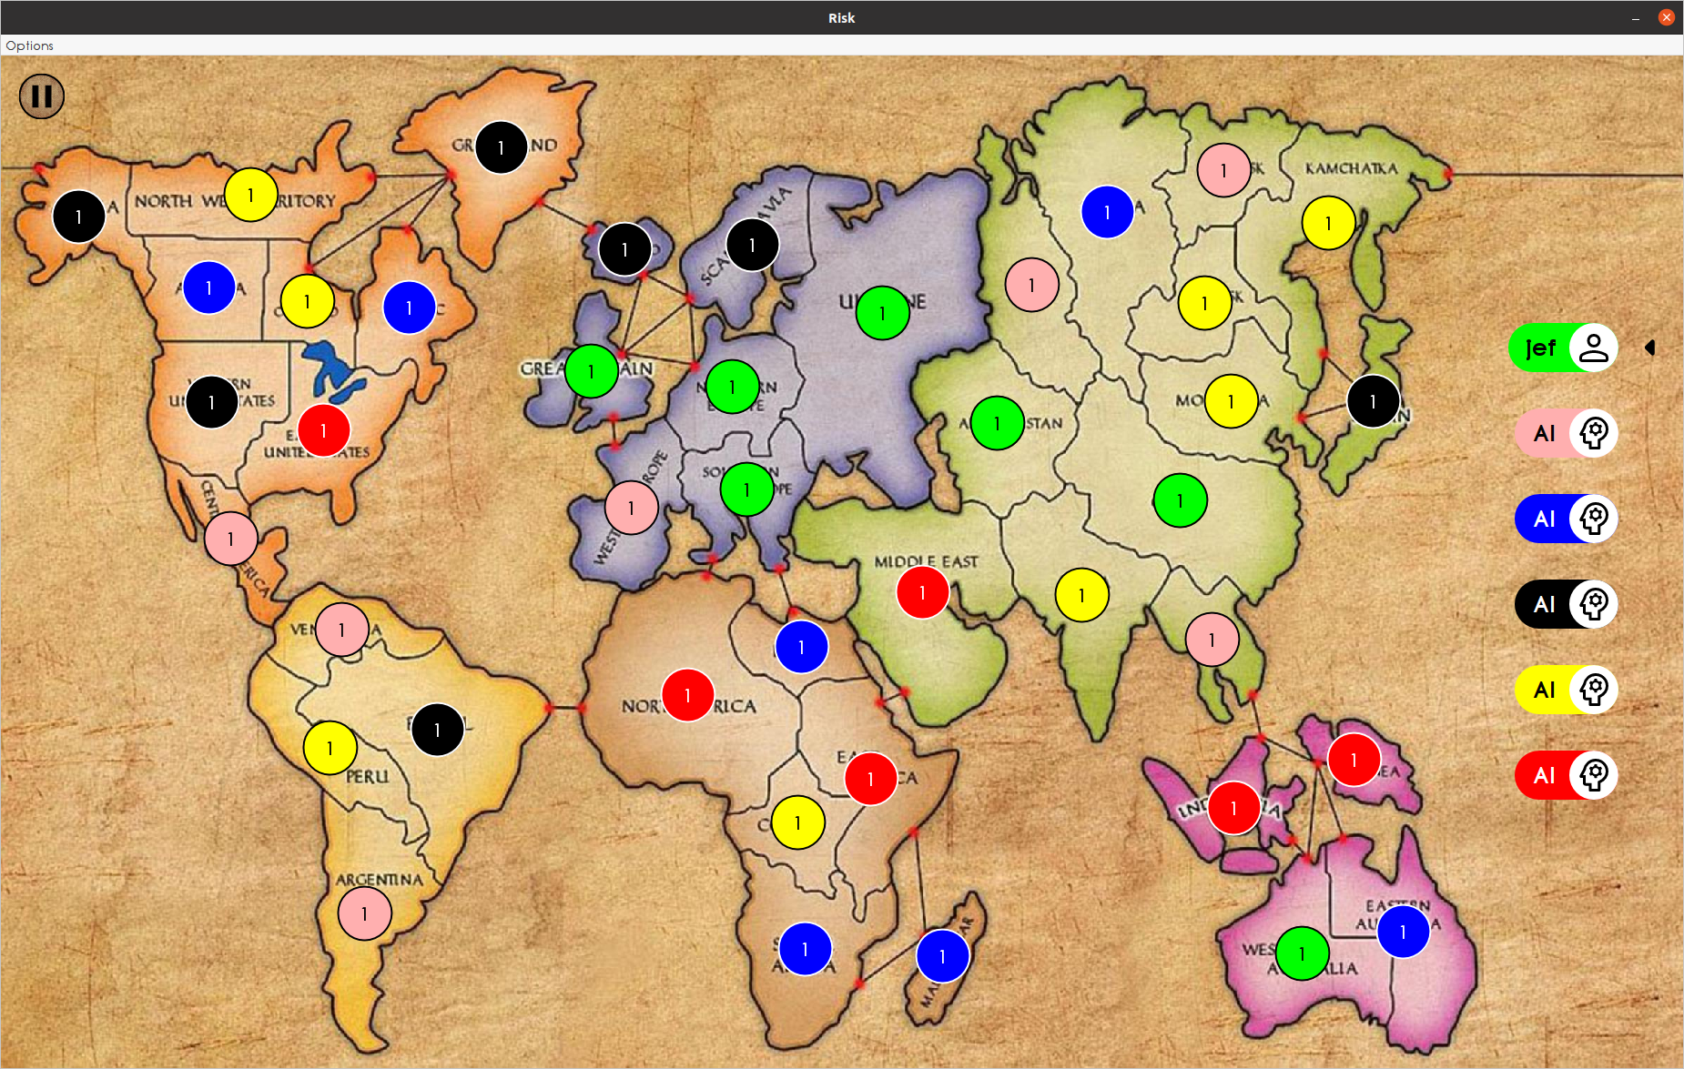Image resolution: width=1684 pixels, height=1069 pixels.
Task: Collapse the player panel with the triangle arrow
Action: pos(1649,348)
